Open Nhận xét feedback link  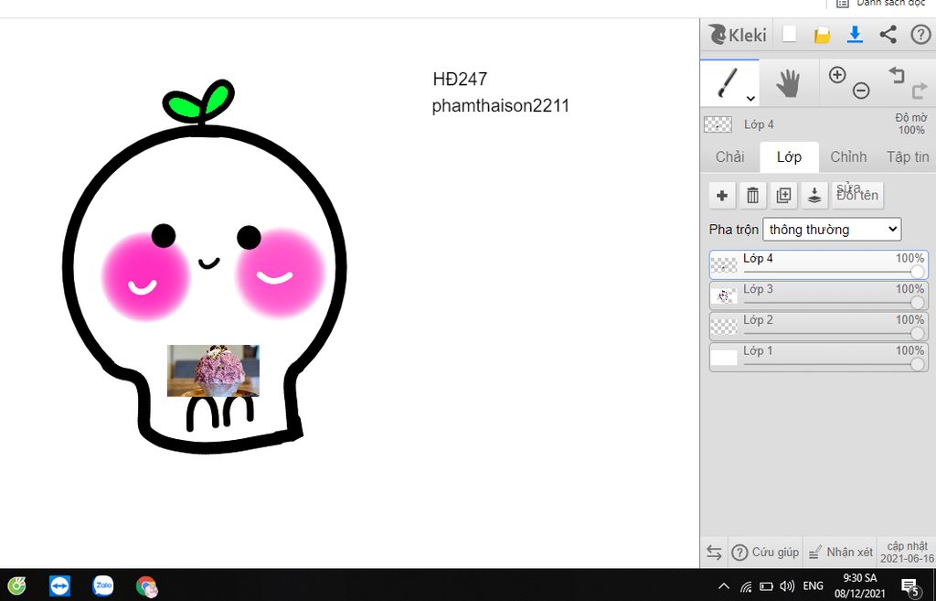point(841,553)
